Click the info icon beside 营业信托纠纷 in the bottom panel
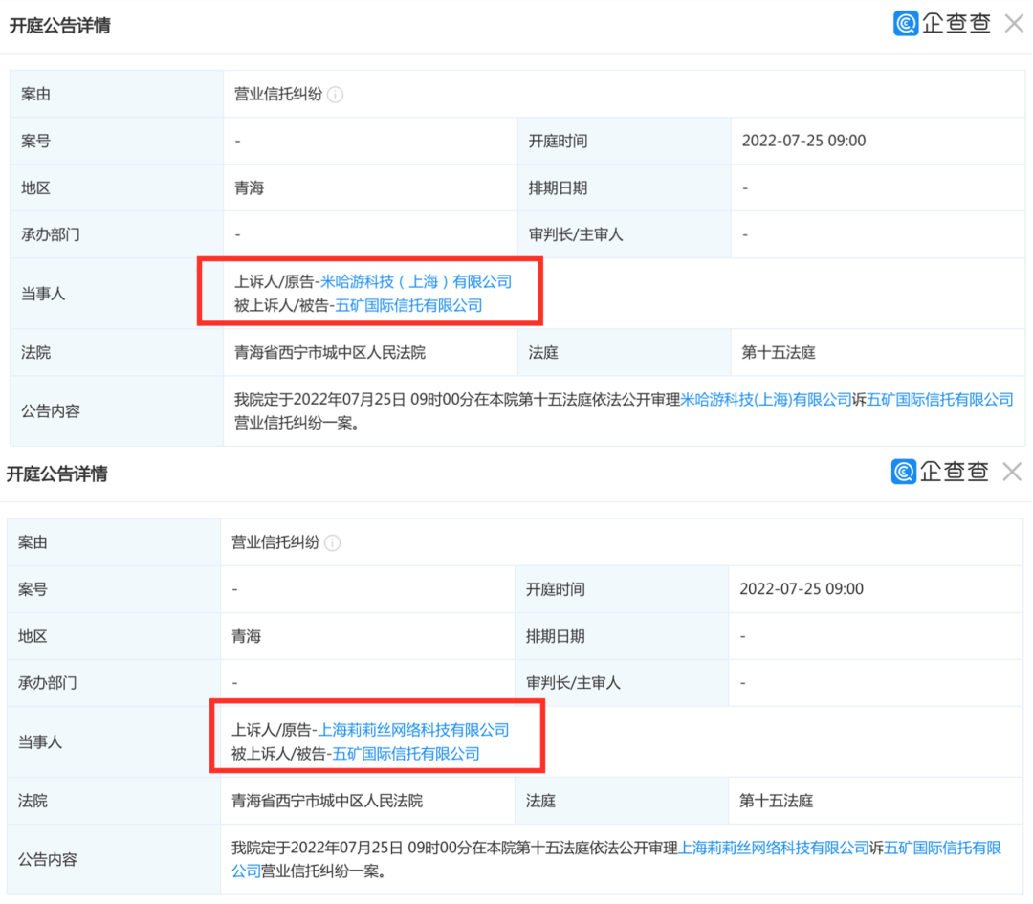 (x=333, y=543)
